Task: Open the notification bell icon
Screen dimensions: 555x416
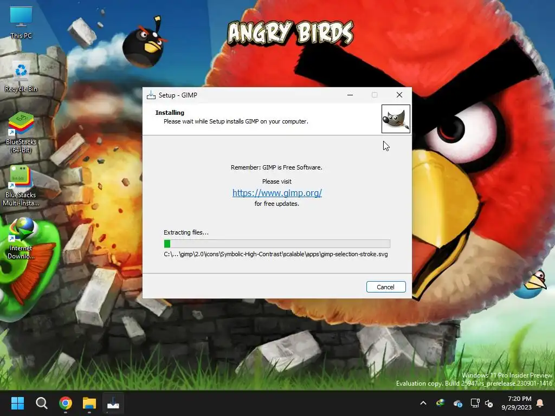Action: point(540,403)
